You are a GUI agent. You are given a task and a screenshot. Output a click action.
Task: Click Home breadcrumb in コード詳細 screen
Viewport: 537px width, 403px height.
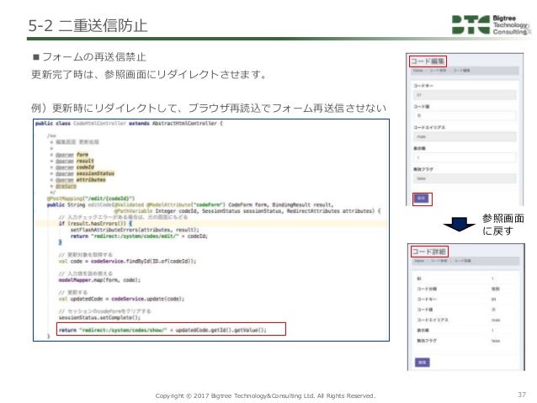419,261
